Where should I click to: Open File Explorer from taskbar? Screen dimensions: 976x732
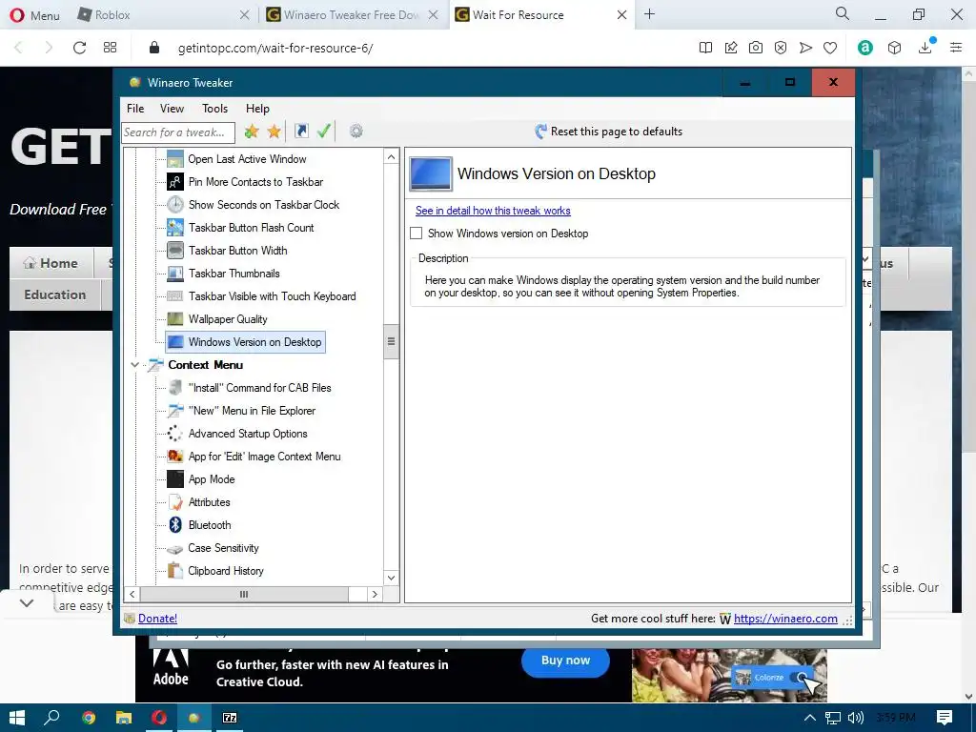(x=124, y=718)
